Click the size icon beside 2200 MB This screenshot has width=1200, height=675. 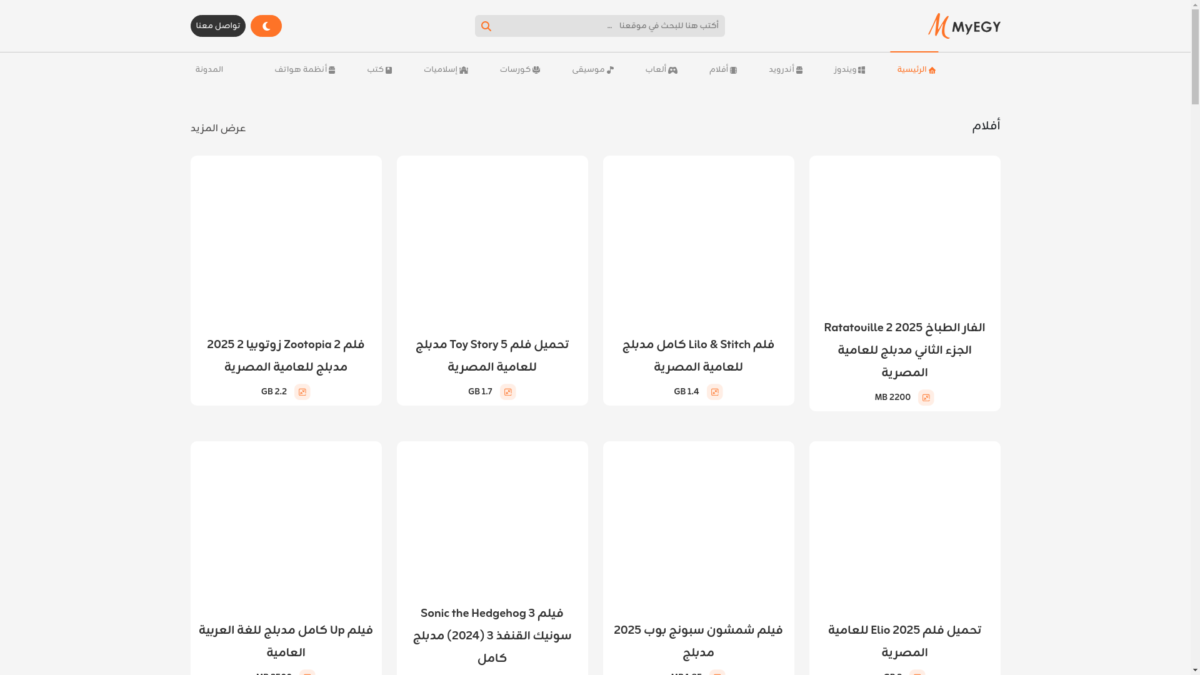[926, 397]
